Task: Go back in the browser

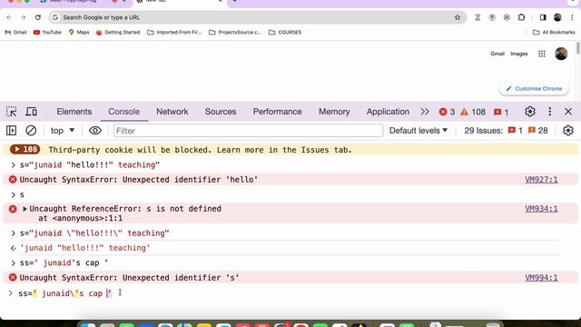Action: point(9,17)
